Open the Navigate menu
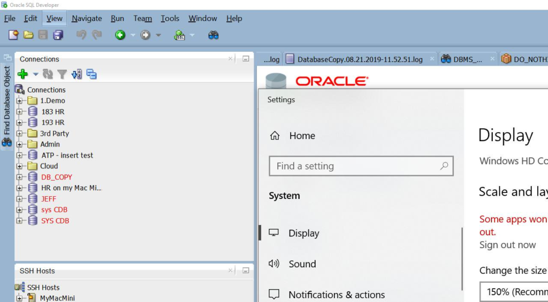The width and height of the screenshot is (548, 302). click(87, 18)
